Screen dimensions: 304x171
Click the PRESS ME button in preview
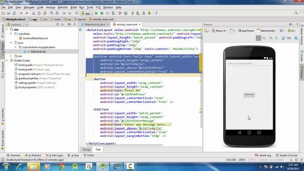coord(249,95)
